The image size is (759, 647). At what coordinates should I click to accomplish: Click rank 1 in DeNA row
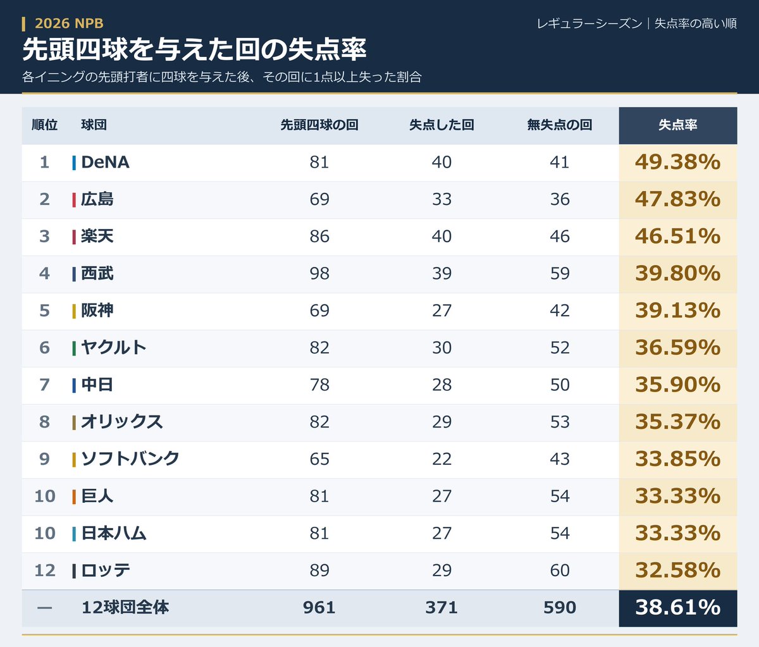pyautogui.click(x=44, y=163)
